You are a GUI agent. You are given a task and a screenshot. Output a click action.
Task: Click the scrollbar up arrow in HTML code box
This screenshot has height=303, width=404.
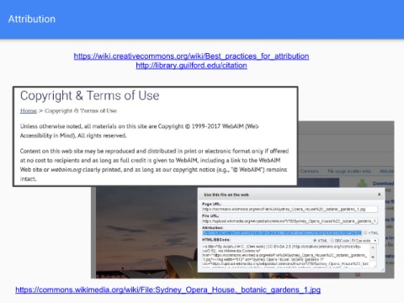click(x=373, y=247)
